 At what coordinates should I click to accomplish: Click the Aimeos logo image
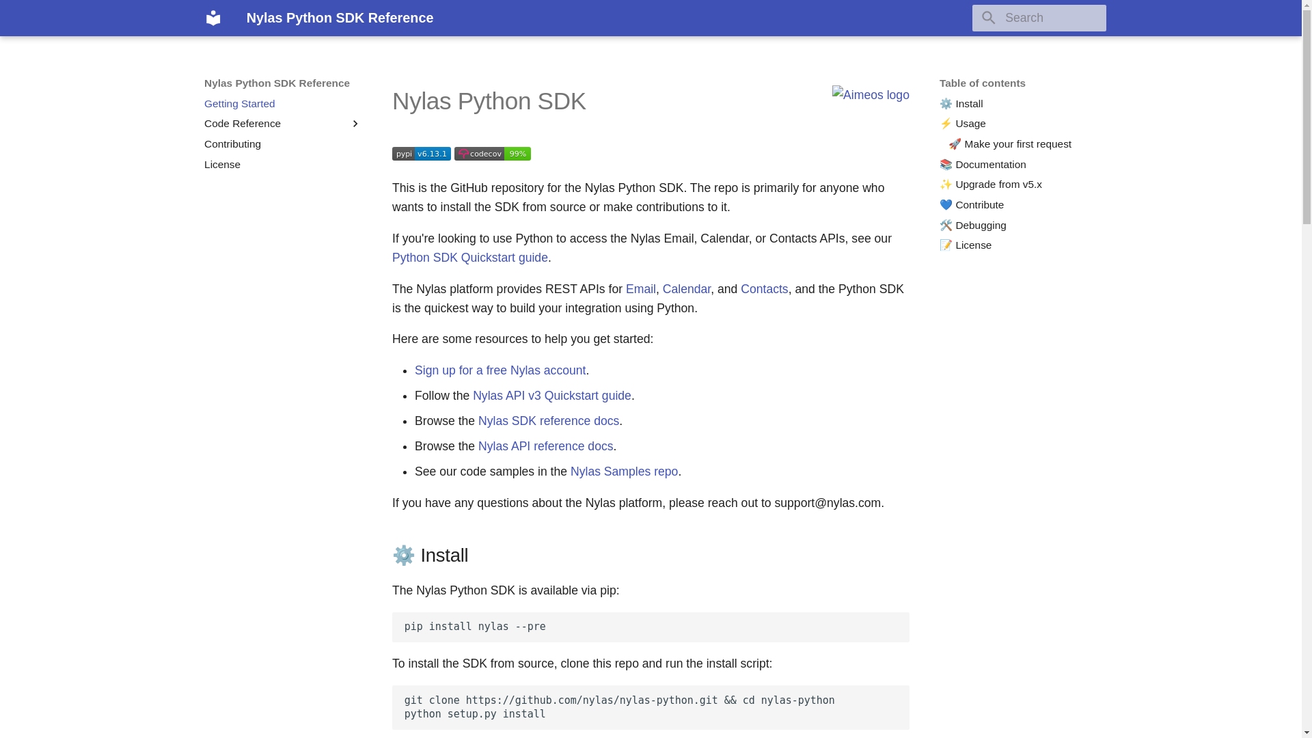coord(870,95)
